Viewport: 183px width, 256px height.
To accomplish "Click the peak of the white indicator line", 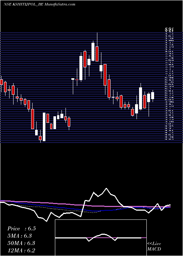I will pos(107,188).
